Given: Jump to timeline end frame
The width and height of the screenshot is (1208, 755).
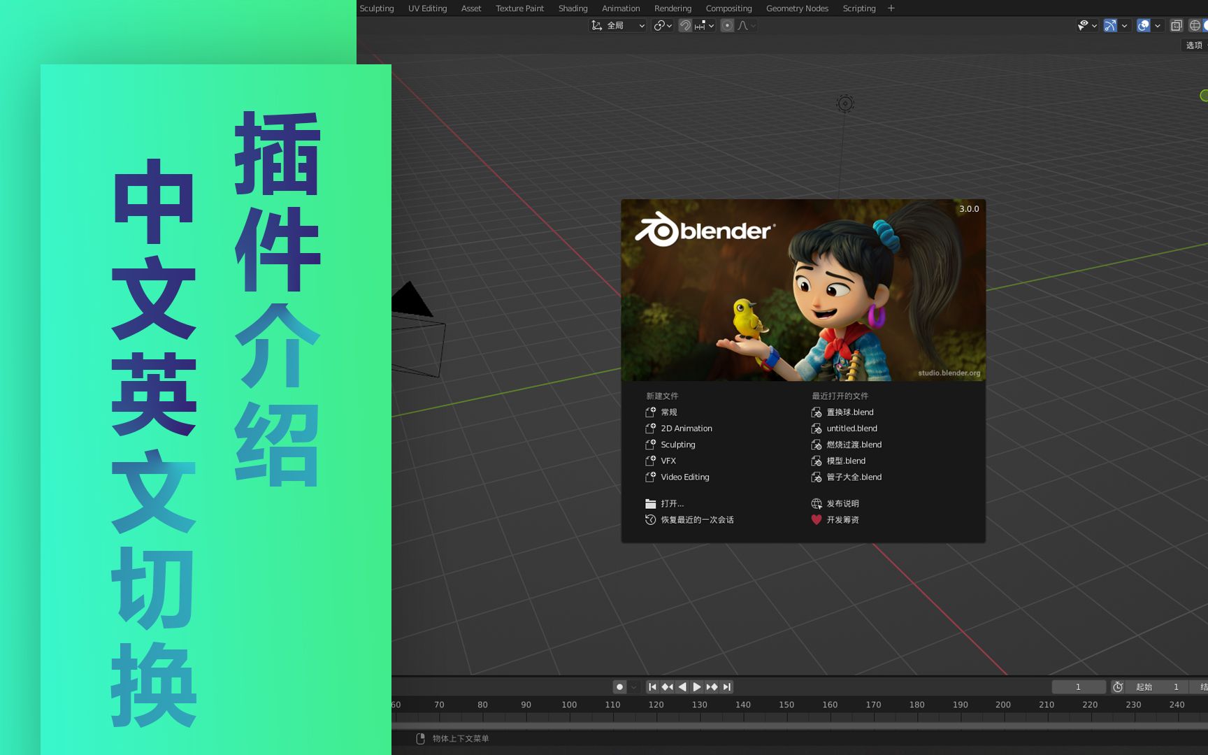Looking at the screenshot, I should 726,687.
